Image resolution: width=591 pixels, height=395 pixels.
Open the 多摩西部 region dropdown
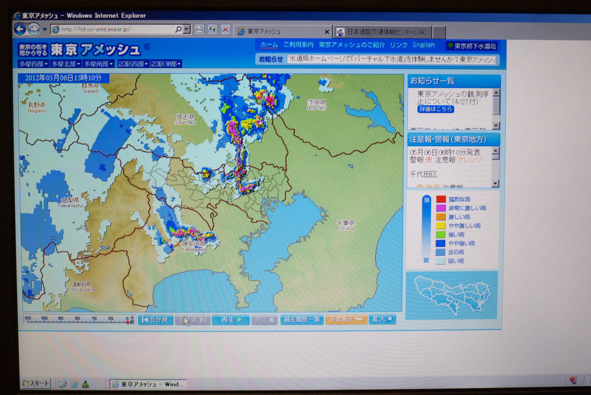point(33,64)
